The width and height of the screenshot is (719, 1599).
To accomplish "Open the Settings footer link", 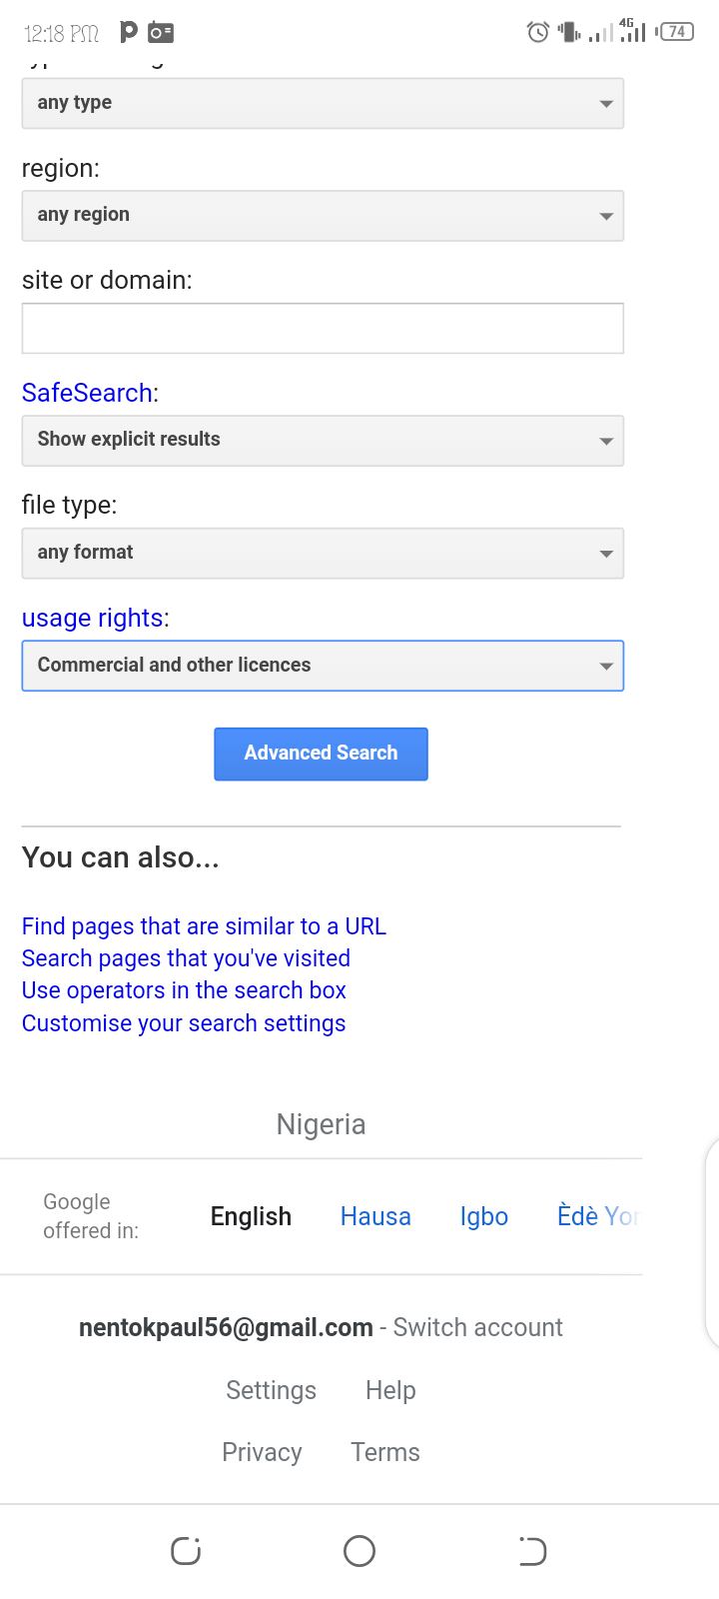I will coord(271,1390).
